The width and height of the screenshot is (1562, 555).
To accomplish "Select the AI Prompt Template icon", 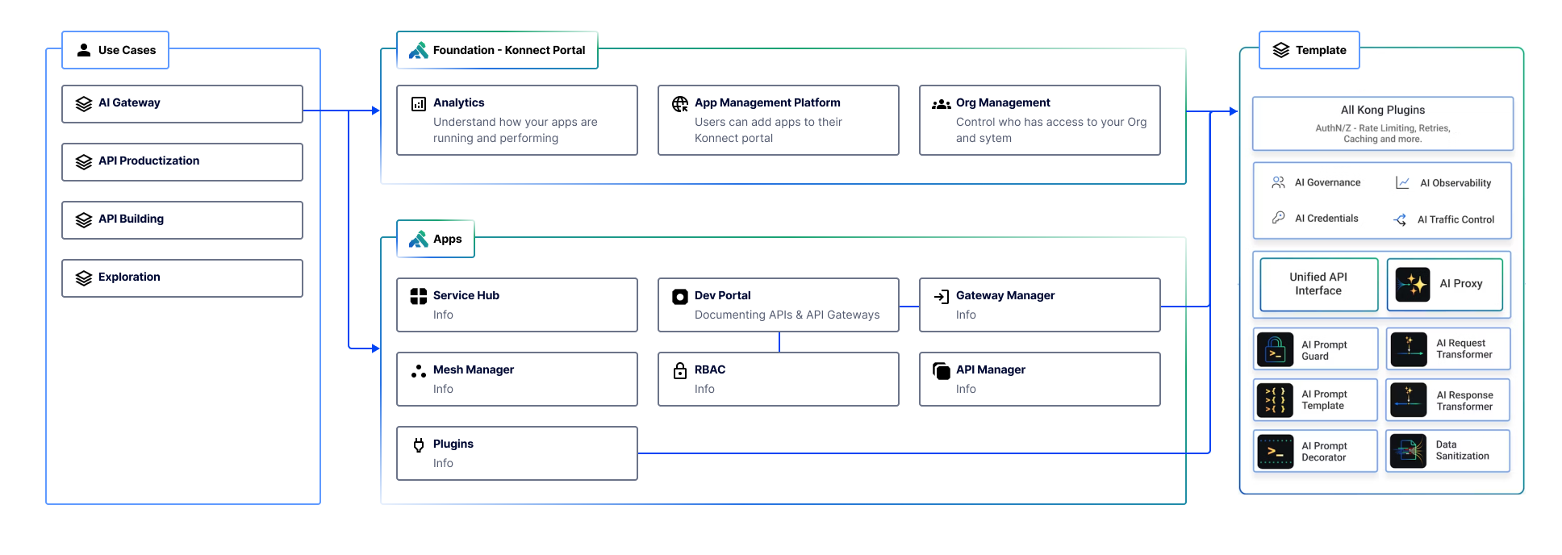I will tap(1275, 400).
